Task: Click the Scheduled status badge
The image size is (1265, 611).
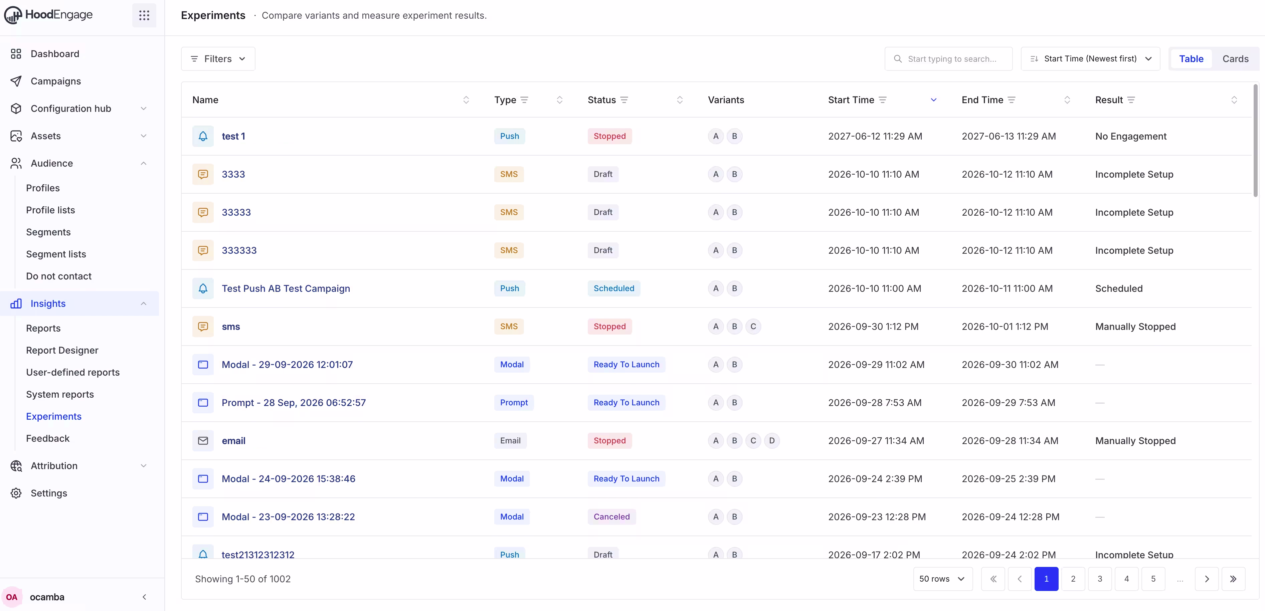Action: coord(613,288)
